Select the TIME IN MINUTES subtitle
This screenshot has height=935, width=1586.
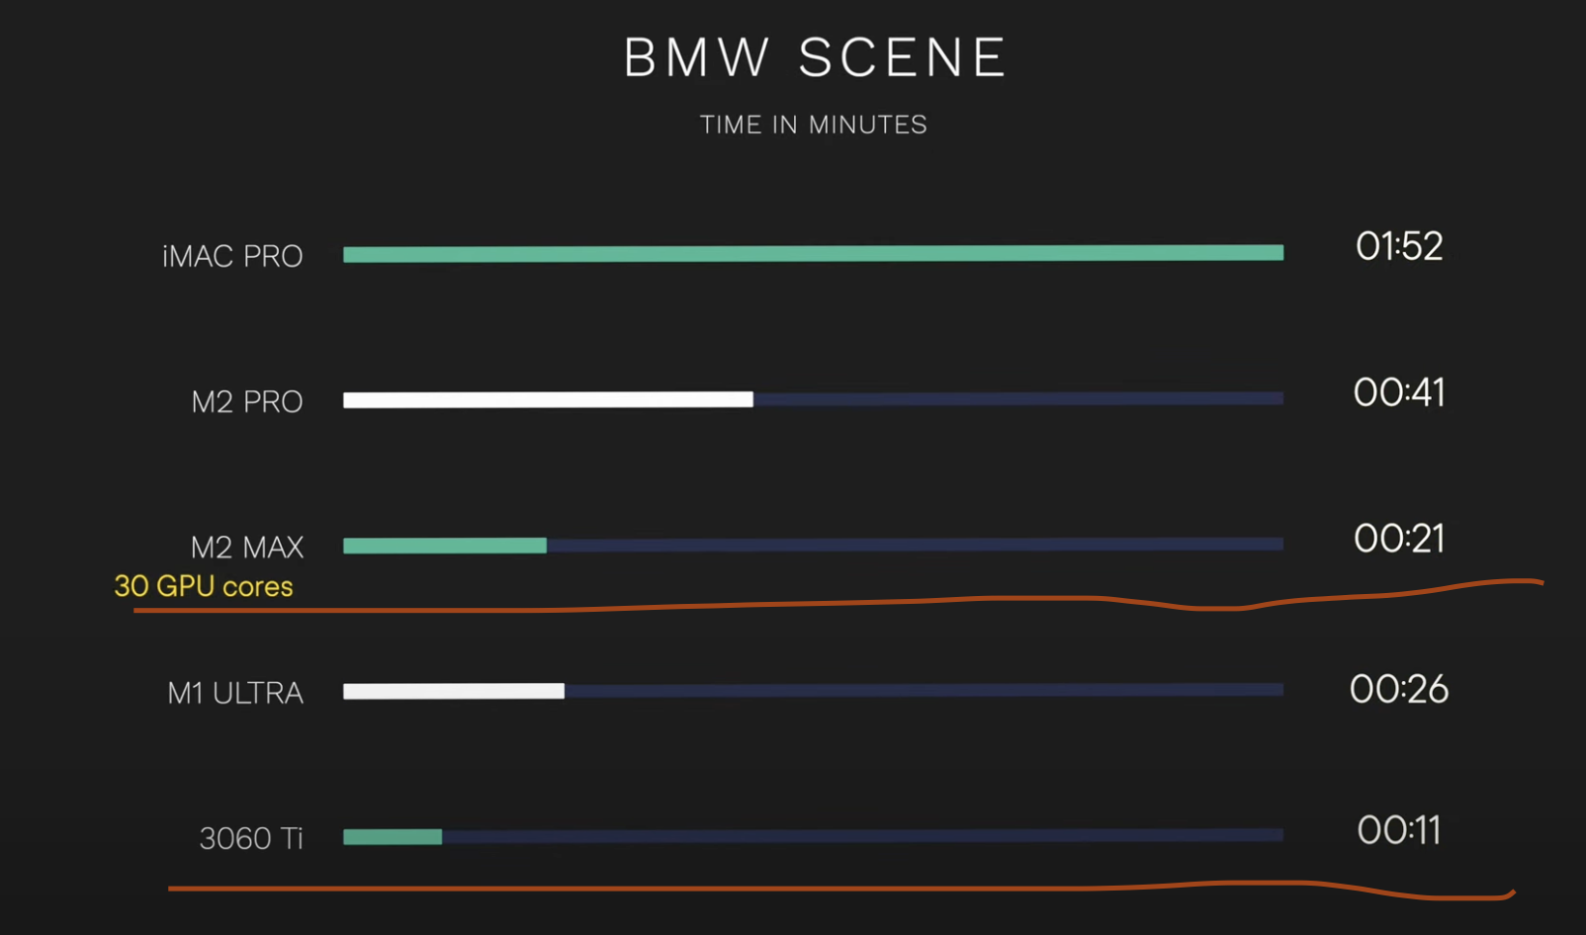pos(814,125)
